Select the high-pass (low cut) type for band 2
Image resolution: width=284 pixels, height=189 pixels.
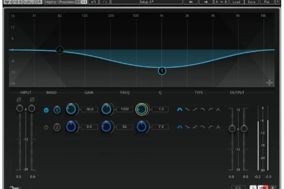click(211, 127)
